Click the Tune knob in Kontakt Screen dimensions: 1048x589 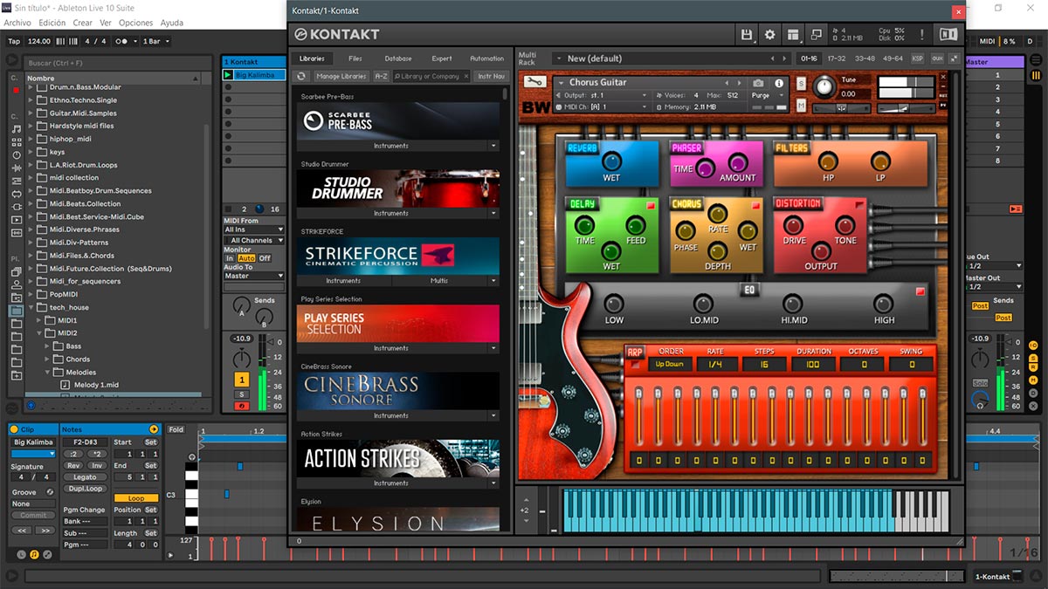coord(824,87)
